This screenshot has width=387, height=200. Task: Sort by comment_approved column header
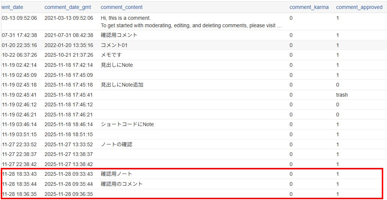click(359, 7)
